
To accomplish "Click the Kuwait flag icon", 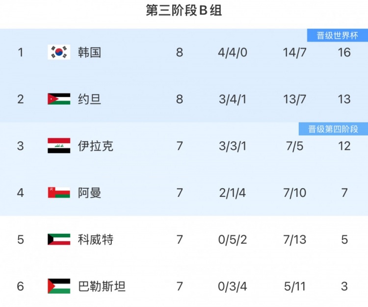I will (x=59, y=239).
